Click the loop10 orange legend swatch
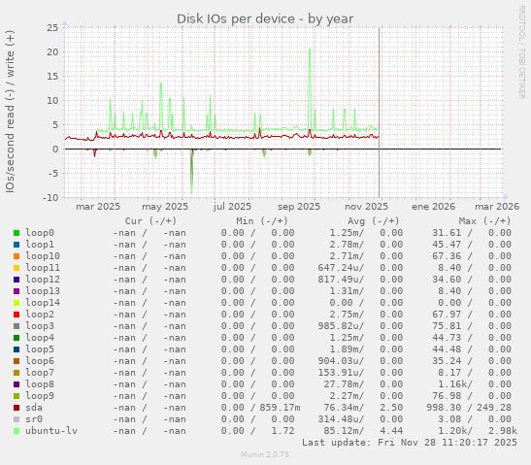 [x=17, y=256]
